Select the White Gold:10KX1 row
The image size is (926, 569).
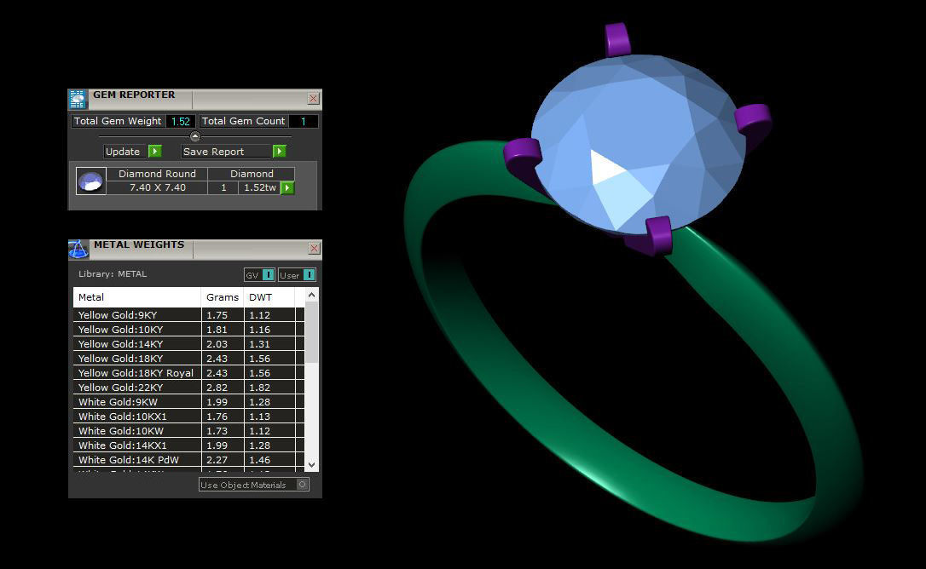tap(189, 417)
